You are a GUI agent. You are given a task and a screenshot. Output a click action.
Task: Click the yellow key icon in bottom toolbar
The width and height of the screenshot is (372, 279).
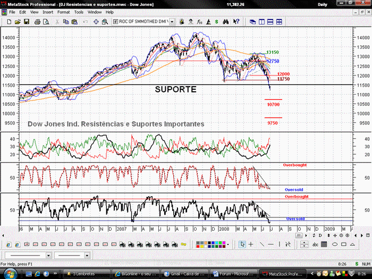pyautogui.click(x=183, y=244)
